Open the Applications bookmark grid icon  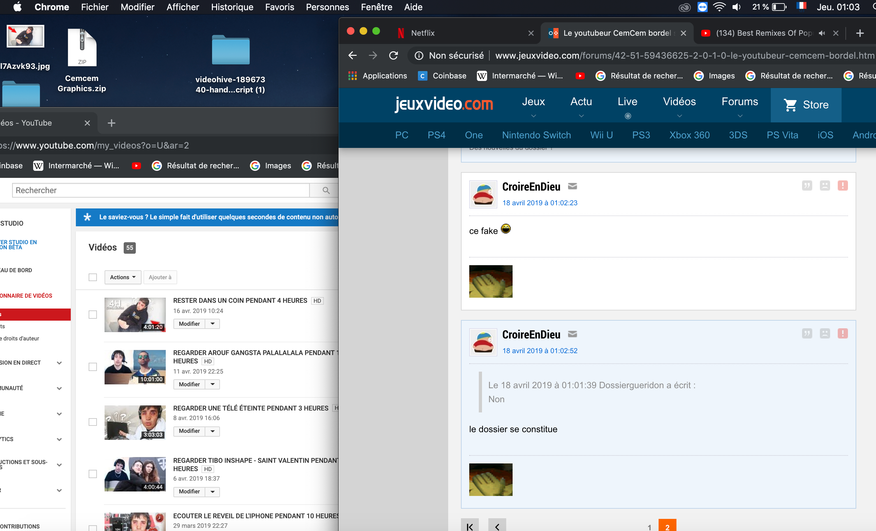coord(352,76)
